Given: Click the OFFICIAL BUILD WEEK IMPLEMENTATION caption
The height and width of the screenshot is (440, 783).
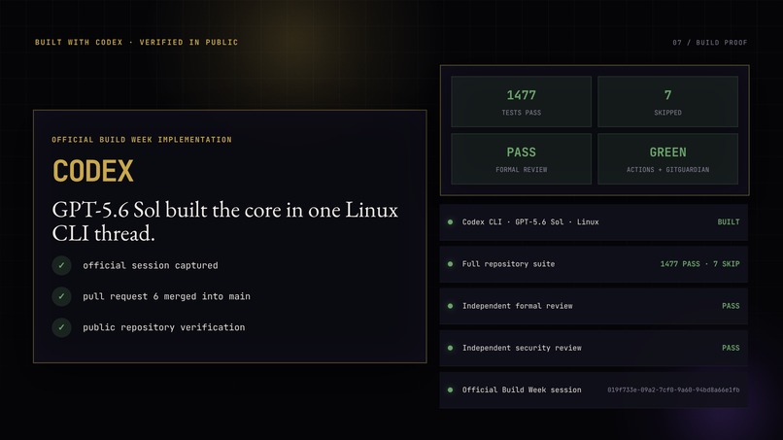Looking at the screenshot, I should coord(142,139).
